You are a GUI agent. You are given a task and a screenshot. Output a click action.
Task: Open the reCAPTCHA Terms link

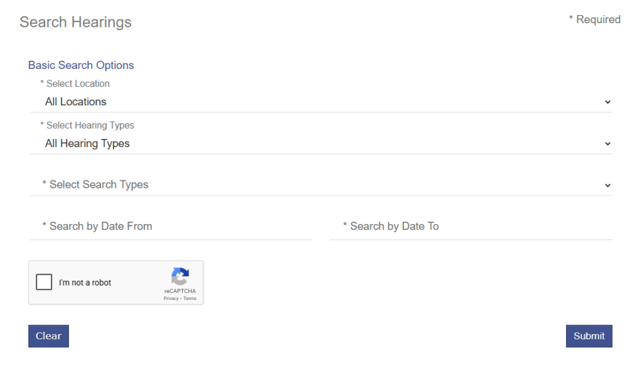[190, 299]
